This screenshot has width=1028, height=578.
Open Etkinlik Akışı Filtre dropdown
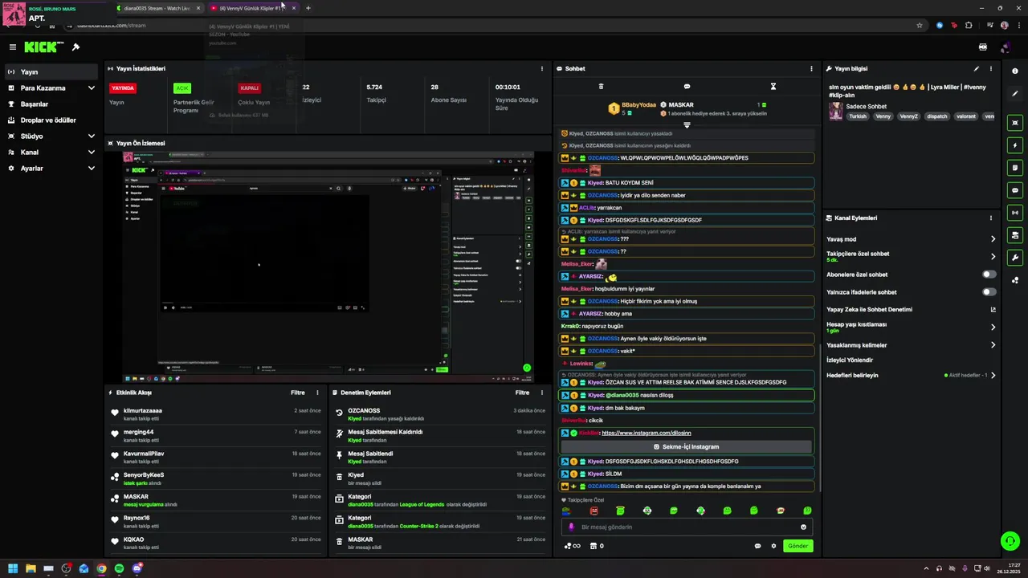(x=298, y=393)
